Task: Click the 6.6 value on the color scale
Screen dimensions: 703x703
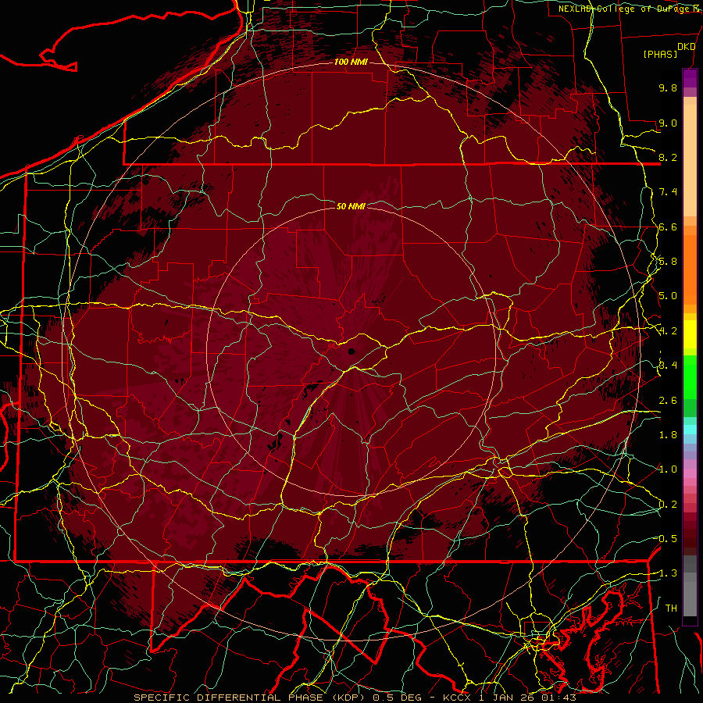Action: (668, 227)
